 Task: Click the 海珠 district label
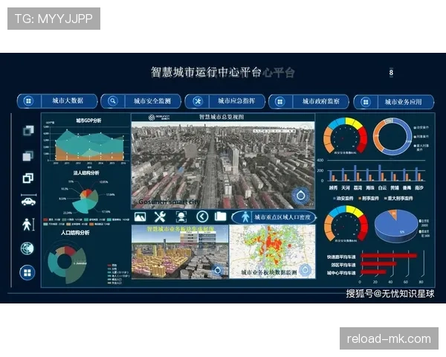pos(370,188)
